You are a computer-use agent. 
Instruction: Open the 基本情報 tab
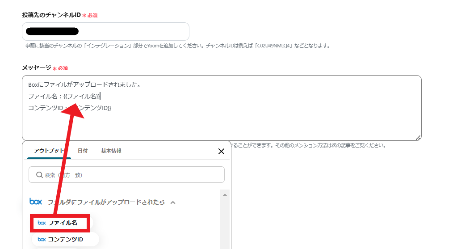111,151
